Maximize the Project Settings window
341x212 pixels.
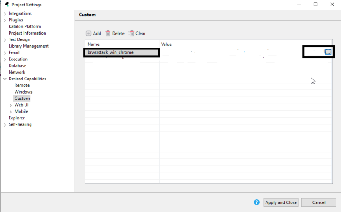pos(316,5)
